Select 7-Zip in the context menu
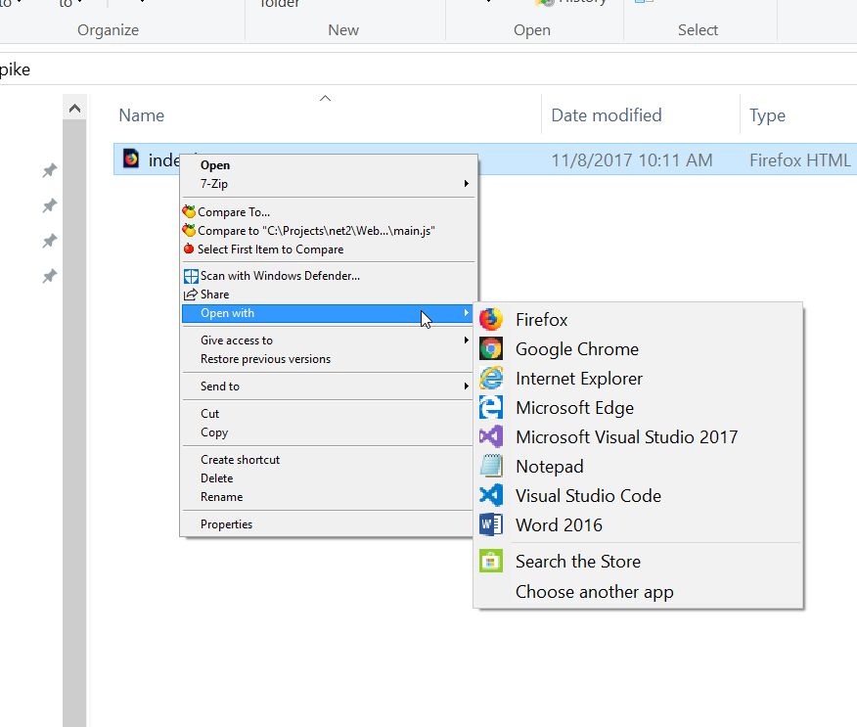This screenshot has width=857, height=727. pos(328,184)
